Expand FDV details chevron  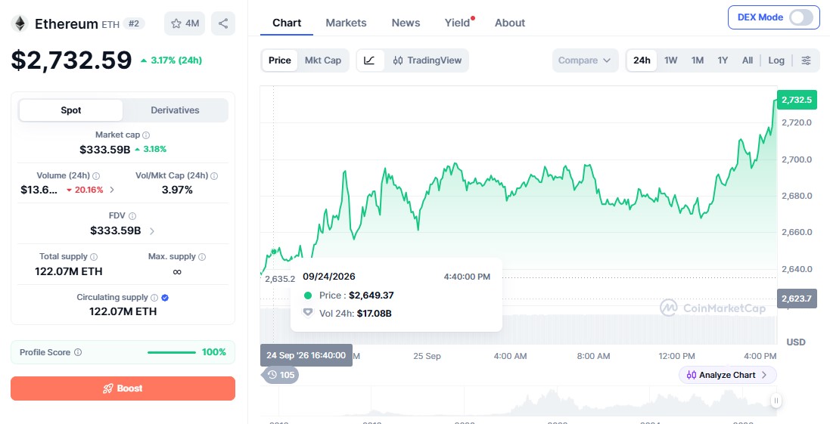point(152,231)
